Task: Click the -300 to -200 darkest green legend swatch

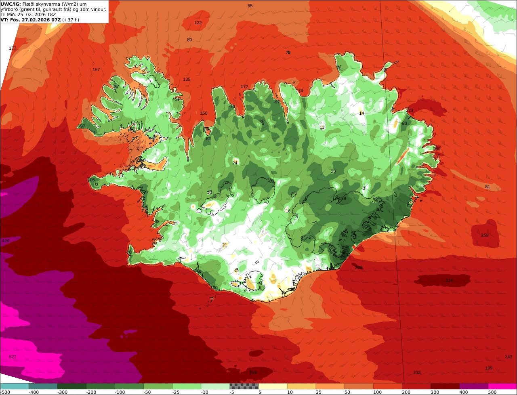Action: 71,386
